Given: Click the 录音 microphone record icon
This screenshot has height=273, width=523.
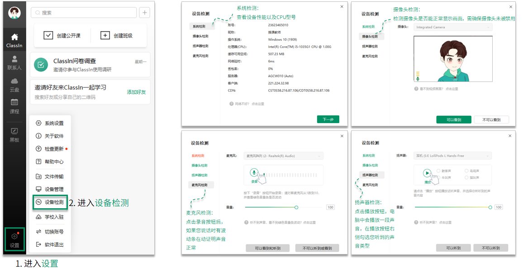Looking at the screenshot, I should (254, 172).
